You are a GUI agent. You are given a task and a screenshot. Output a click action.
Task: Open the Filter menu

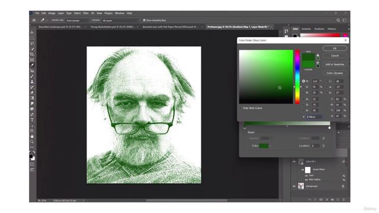click(x=85, y=13)
